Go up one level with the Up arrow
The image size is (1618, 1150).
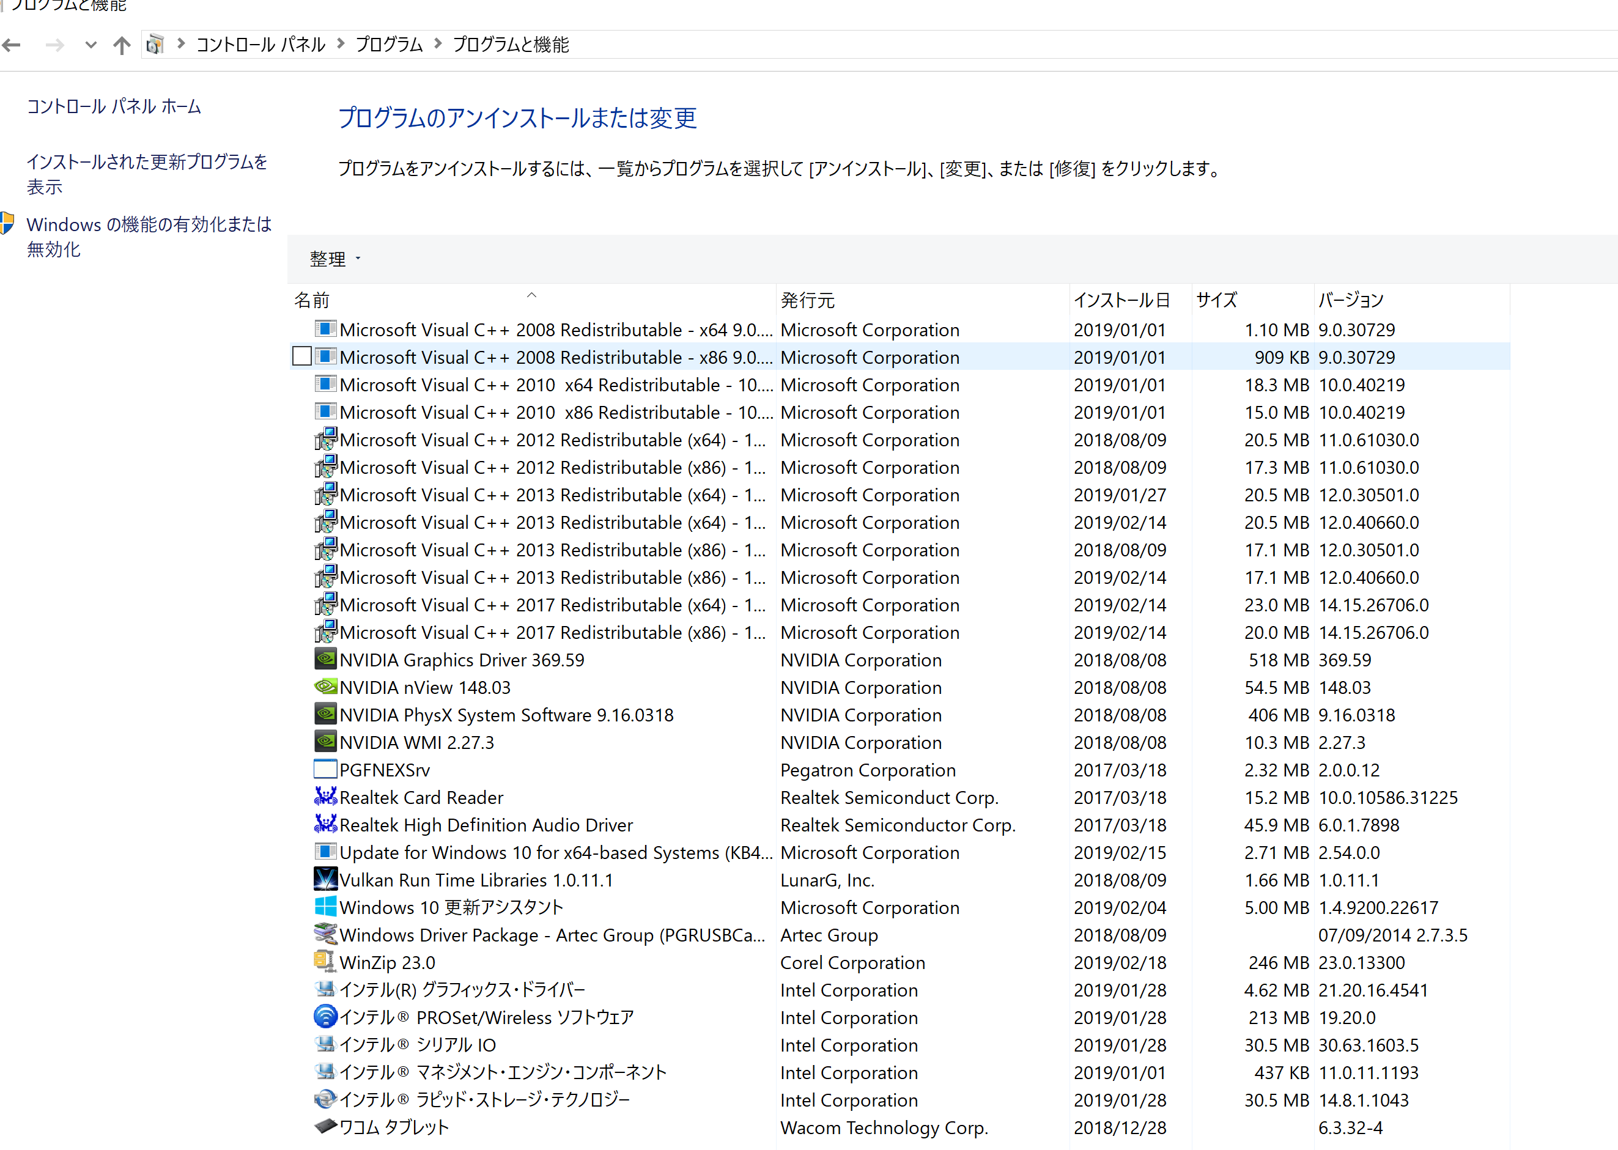[x=122, y=45]
